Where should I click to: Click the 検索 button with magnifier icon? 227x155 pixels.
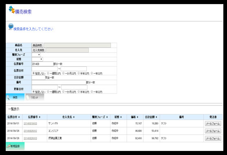tap(15, 97)
